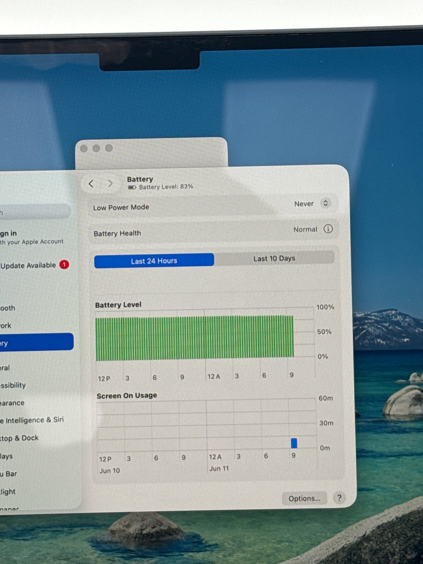This screenshot has width=423, height=564.
Task: Open the Options... button
Action: [x=304, y=498]
